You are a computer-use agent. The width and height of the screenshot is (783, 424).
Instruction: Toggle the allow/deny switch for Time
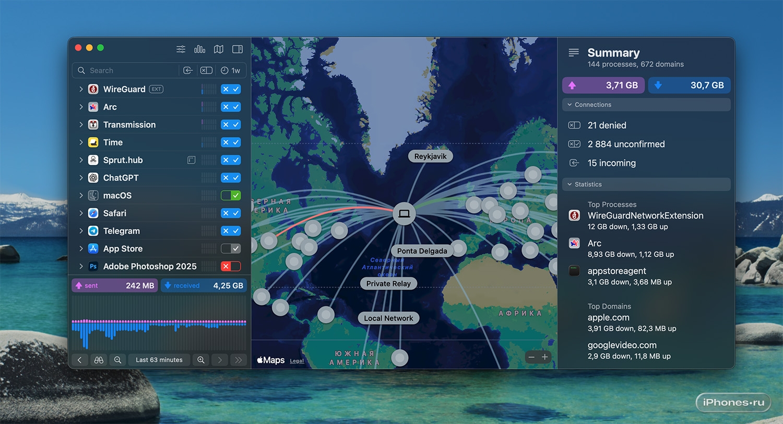231,142
